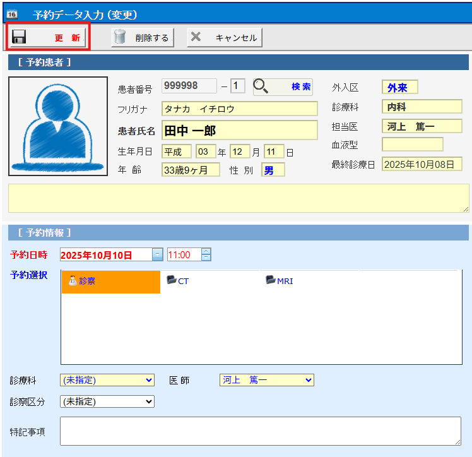Click the patient avatar photo

(58, 126)
